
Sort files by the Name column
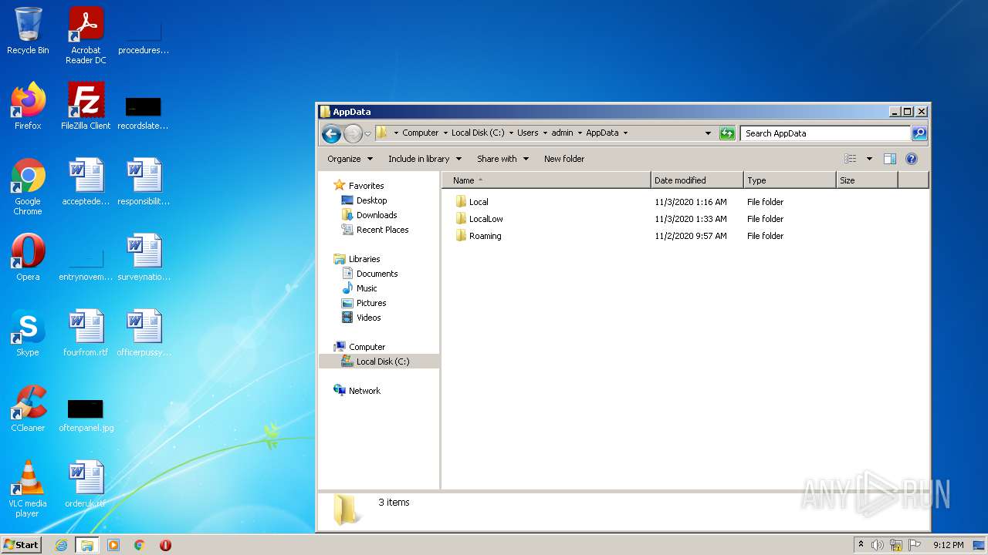click(546, 180)
